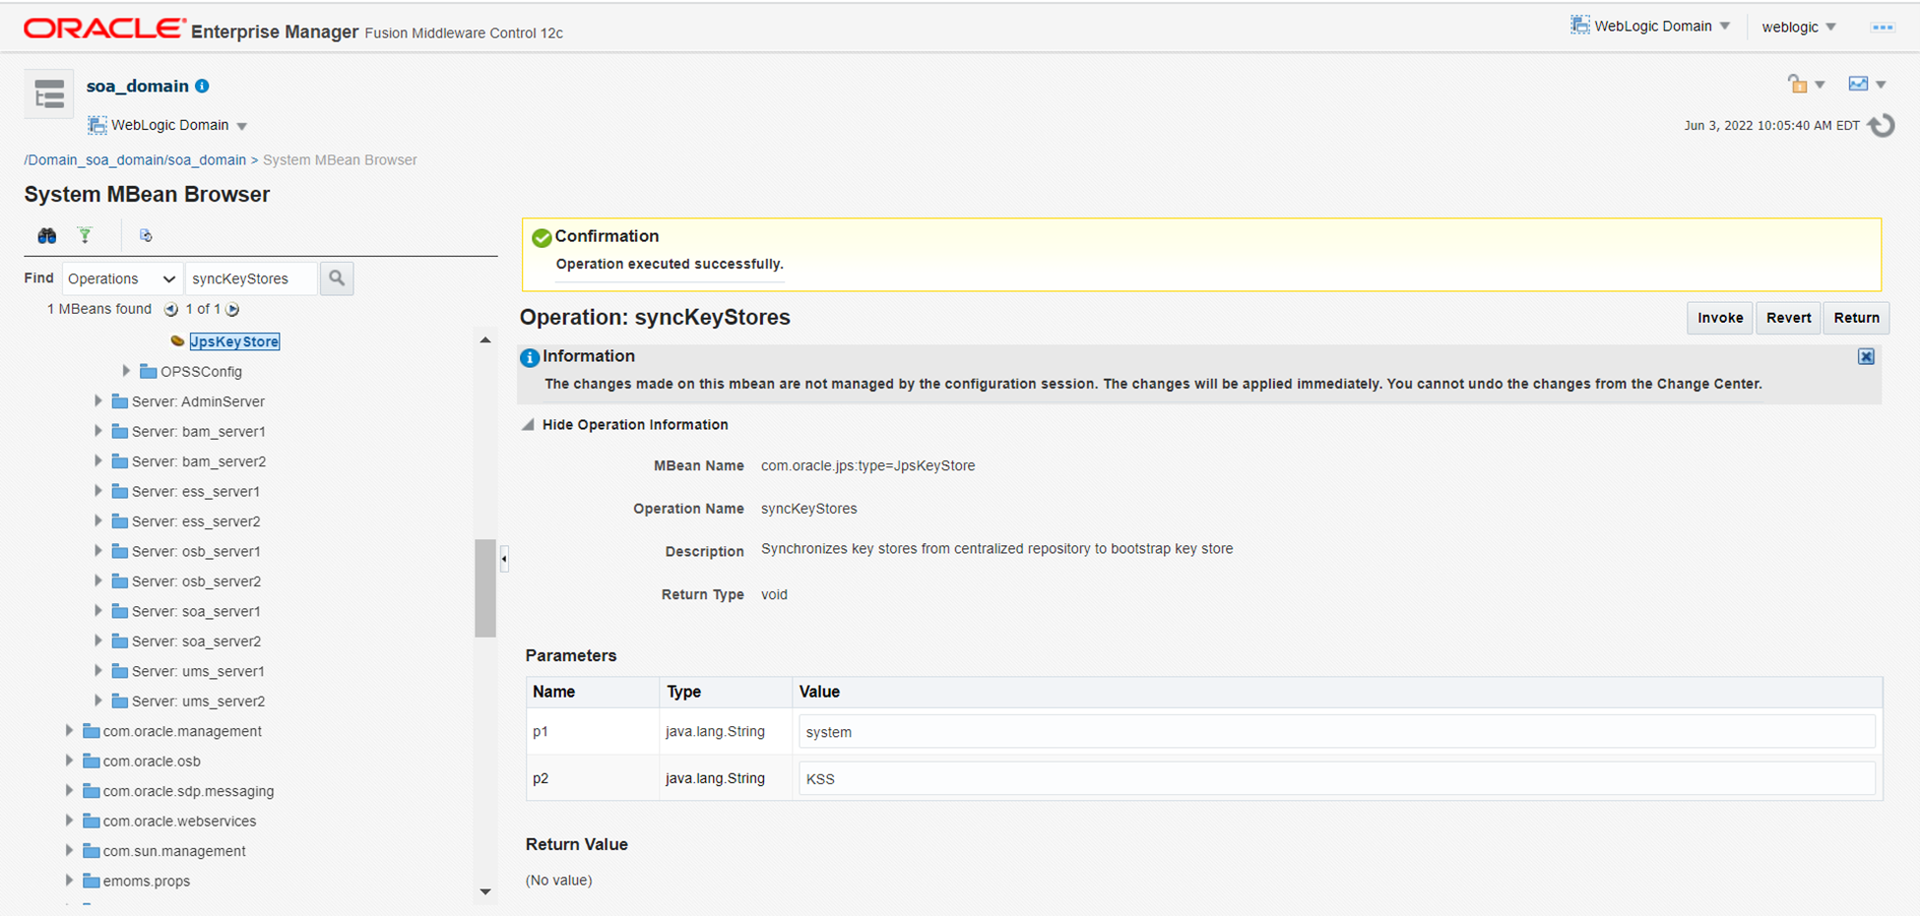This screenshot has width=1920, height=916.
Task: Click the Return button
Action: point(1856,318)
